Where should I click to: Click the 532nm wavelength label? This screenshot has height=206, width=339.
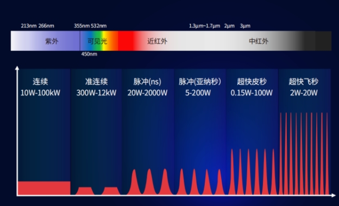(98, 26)
